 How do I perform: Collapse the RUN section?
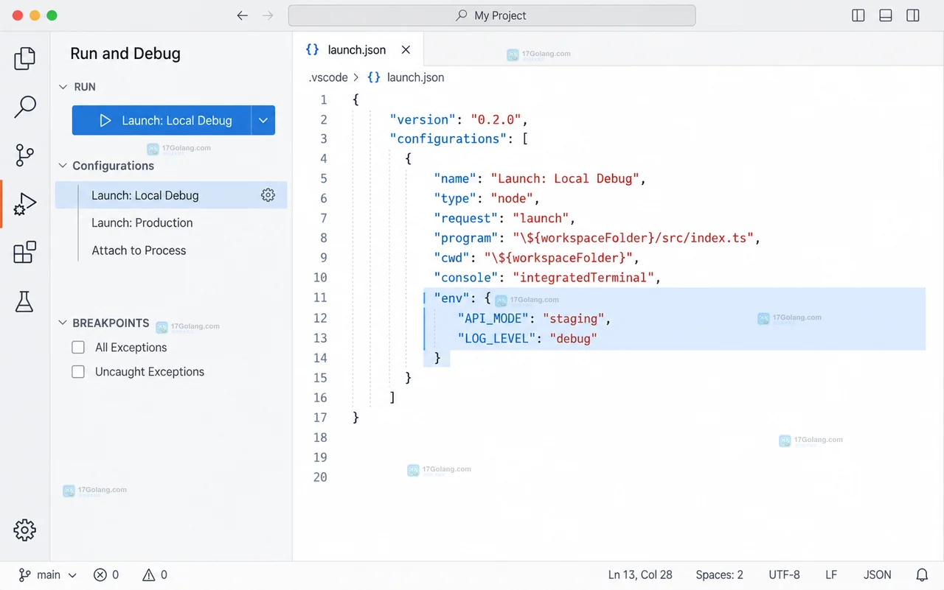63,87
